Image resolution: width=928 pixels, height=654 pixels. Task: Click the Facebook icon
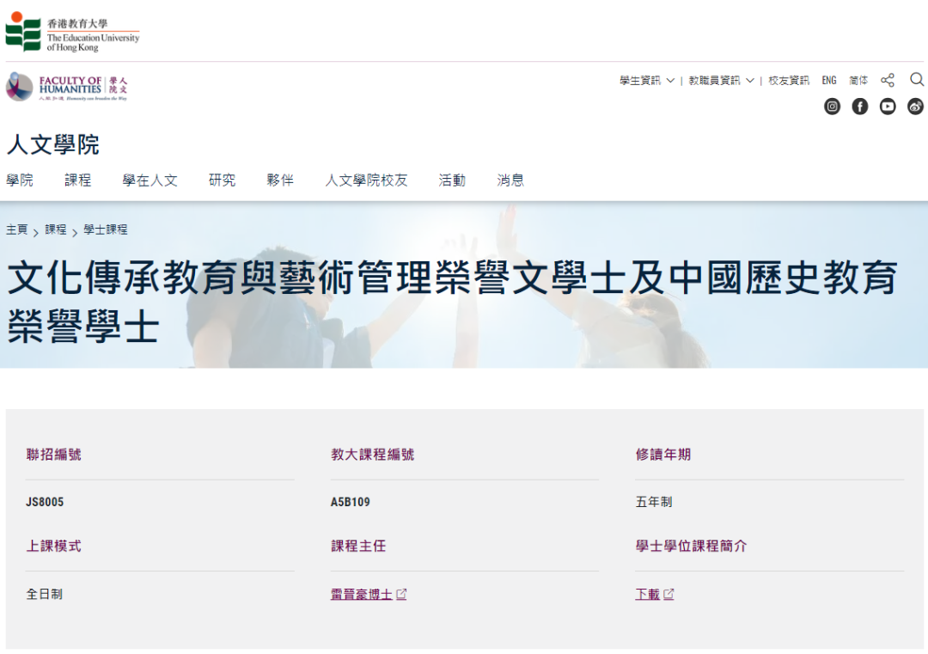859,106
